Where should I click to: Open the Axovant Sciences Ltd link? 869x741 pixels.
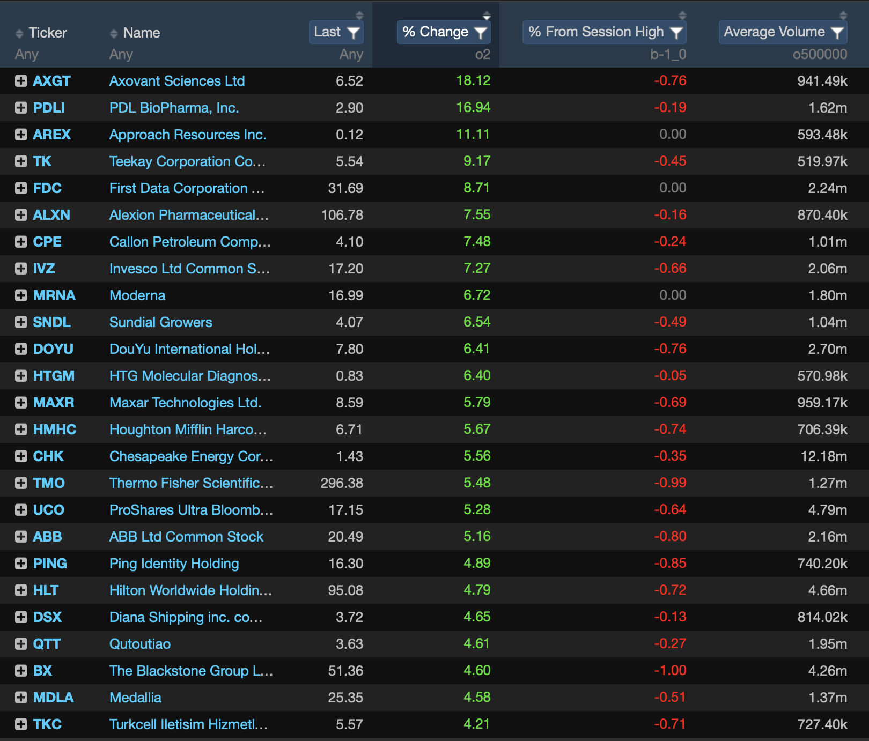pos(177,81)
